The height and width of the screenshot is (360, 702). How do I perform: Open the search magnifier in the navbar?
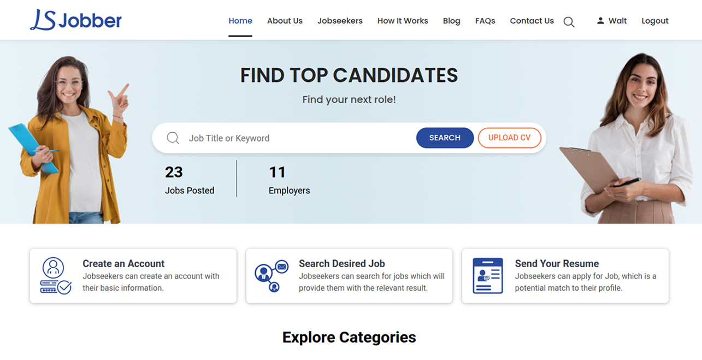[569, 22]
